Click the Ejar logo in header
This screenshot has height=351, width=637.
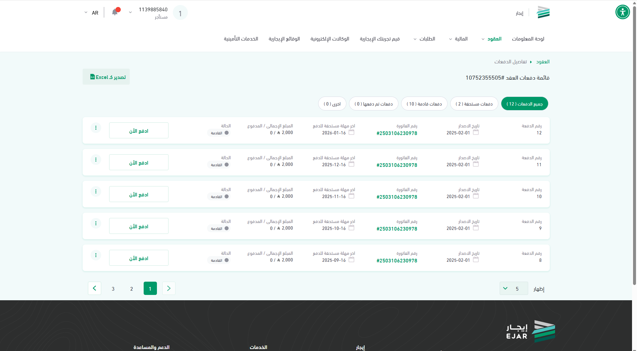click(543, 12)
